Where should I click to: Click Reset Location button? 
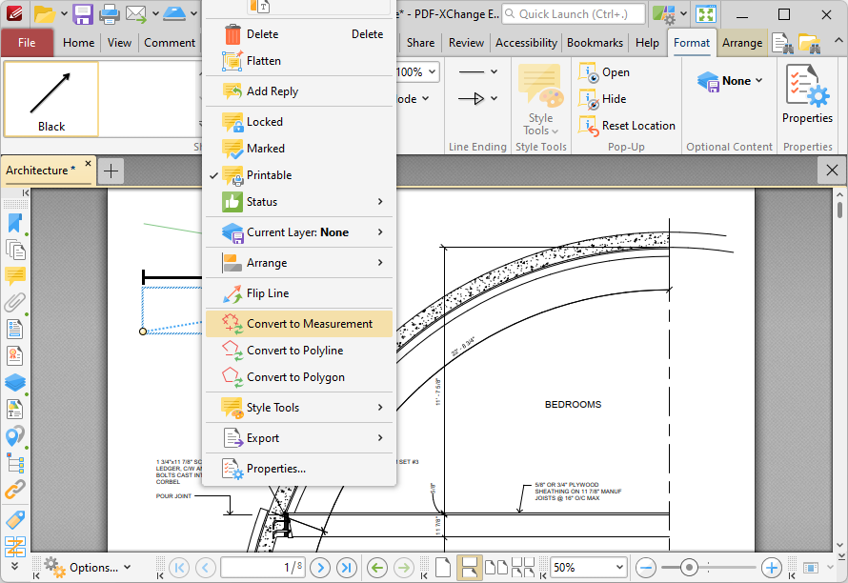pyautogui.click(x=627, y=126)
